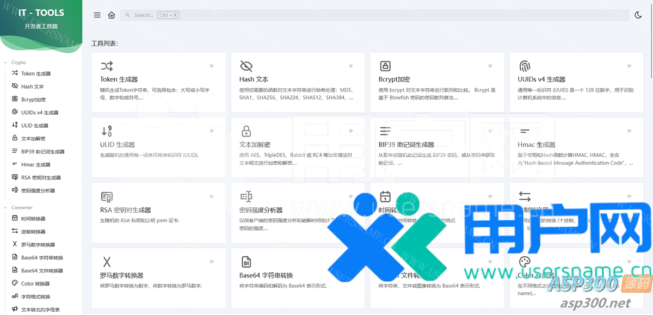Viewport: 653px width, 315px height.
Task: Open the 密码强度分析器 card icon
Action: 246,196
